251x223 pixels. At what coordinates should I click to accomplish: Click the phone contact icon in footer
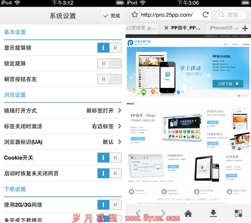pos(132,191)
